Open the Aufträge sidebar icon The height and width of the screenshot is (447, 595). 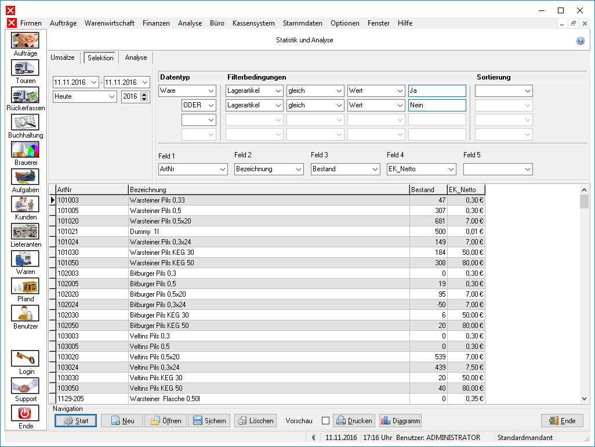click(x=25, y=41)
